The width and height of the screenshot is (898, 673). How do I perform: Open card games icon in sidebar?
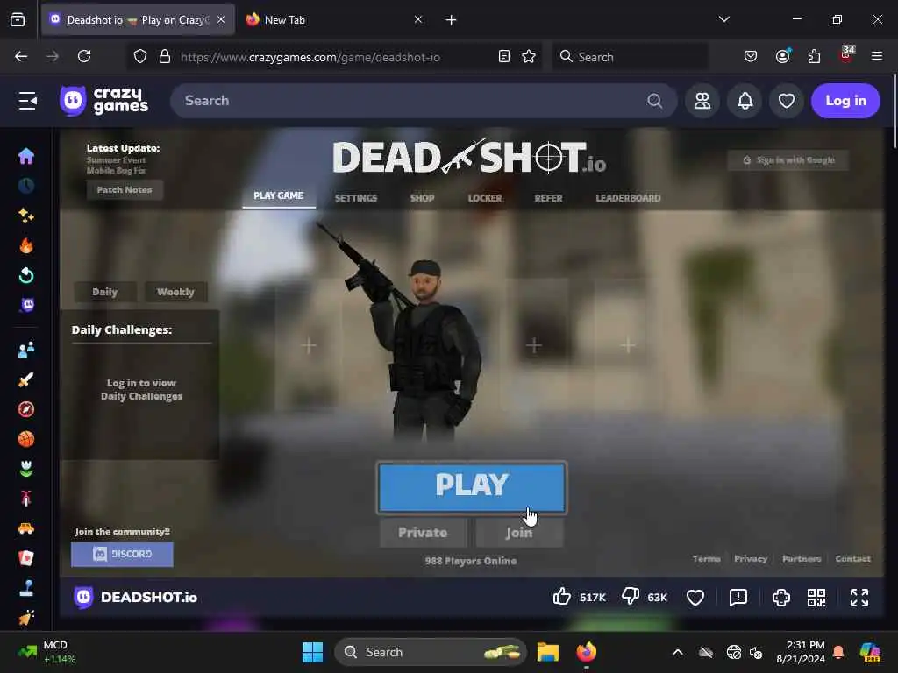26,558
